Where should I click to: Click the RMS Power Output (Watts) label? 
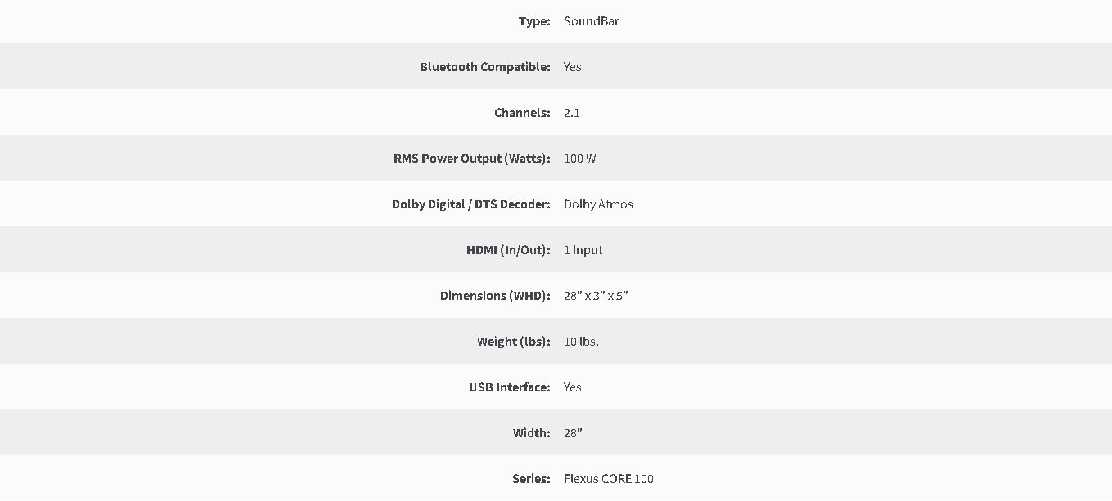coord(472,159)
